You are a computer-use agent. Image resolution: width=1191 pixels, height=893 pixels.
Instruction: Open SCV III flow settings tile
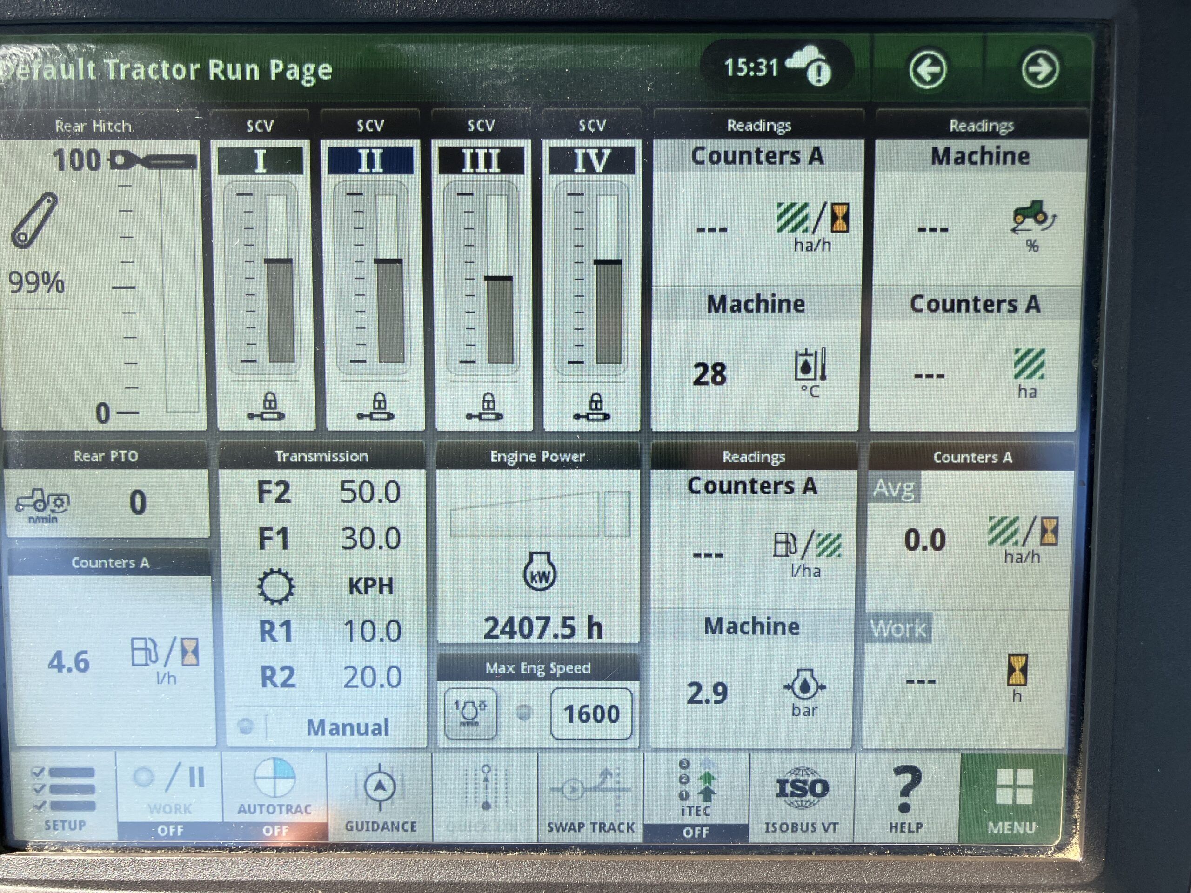482,280
